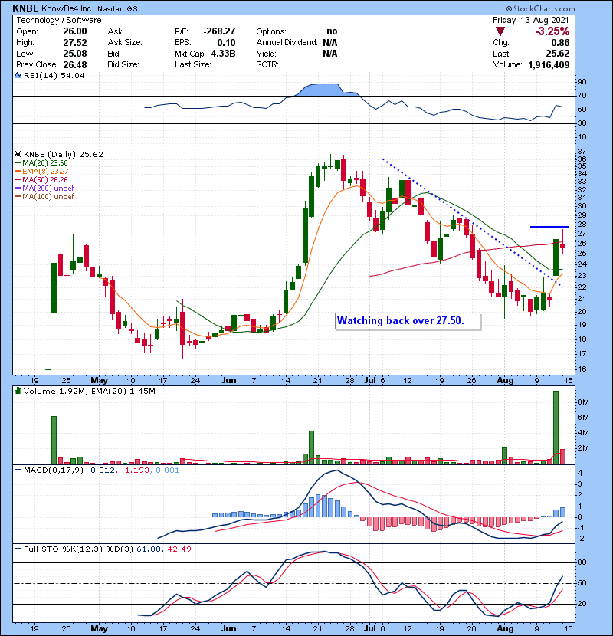Click the 70 level on RSI axis

582,96
